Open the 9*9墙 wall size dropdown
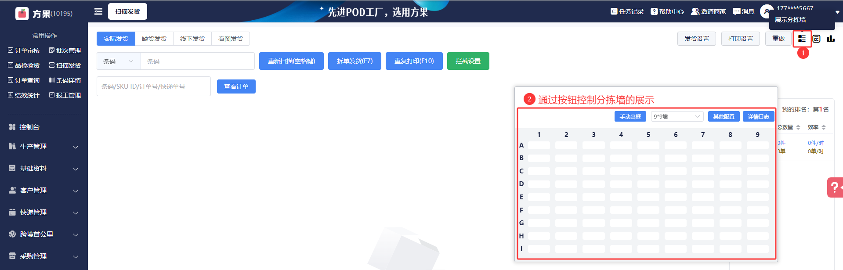Screen dimensions: 843x270 click(677, 116)
